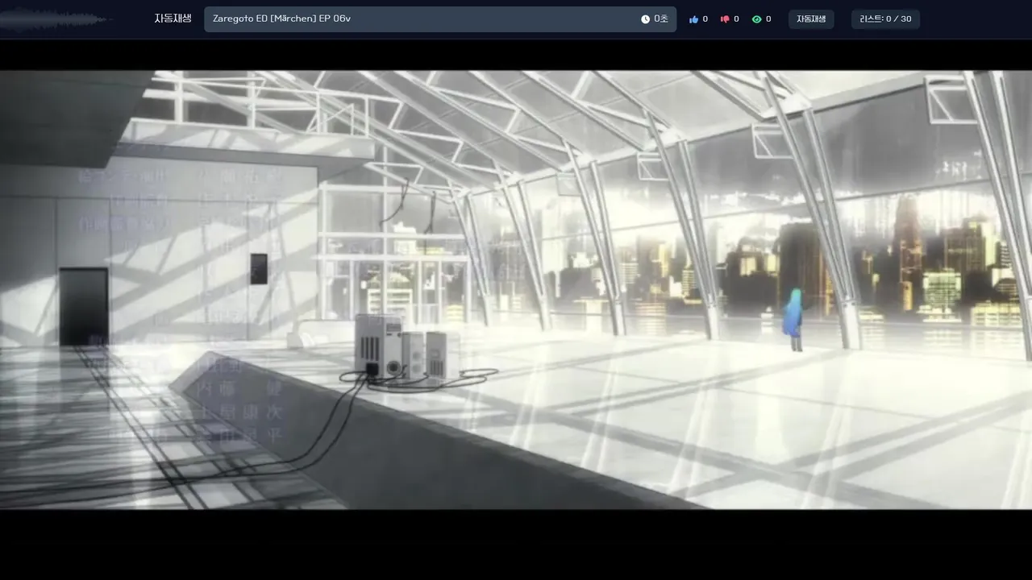Click the 0초 elapsed time text

[x=661, y=19]
